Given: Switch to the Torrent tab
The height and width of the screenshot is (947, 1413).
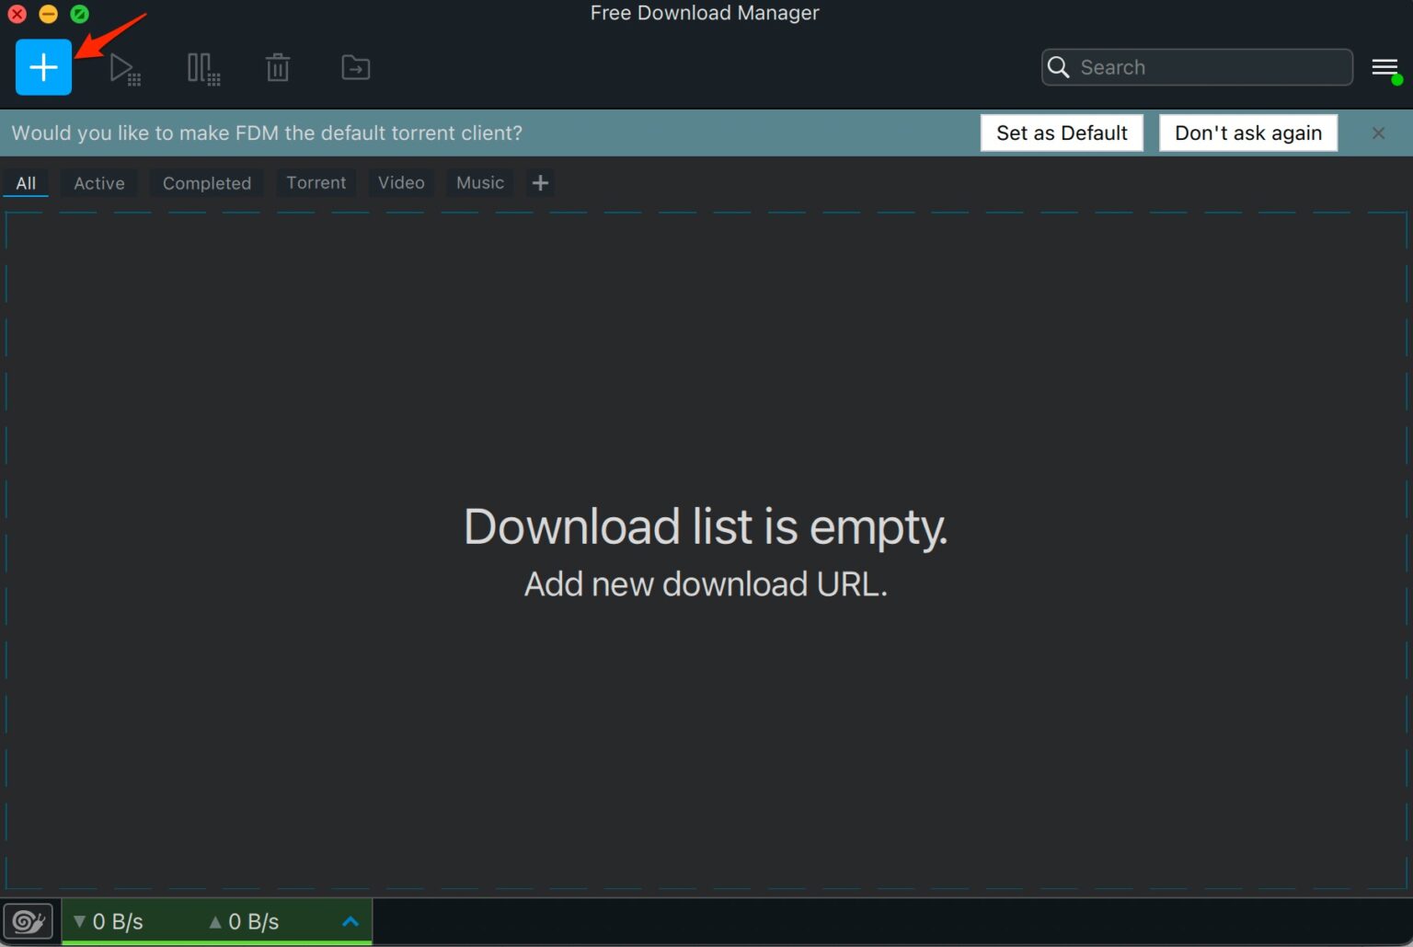Looking at the screenshot, I should tap(316, 182).
